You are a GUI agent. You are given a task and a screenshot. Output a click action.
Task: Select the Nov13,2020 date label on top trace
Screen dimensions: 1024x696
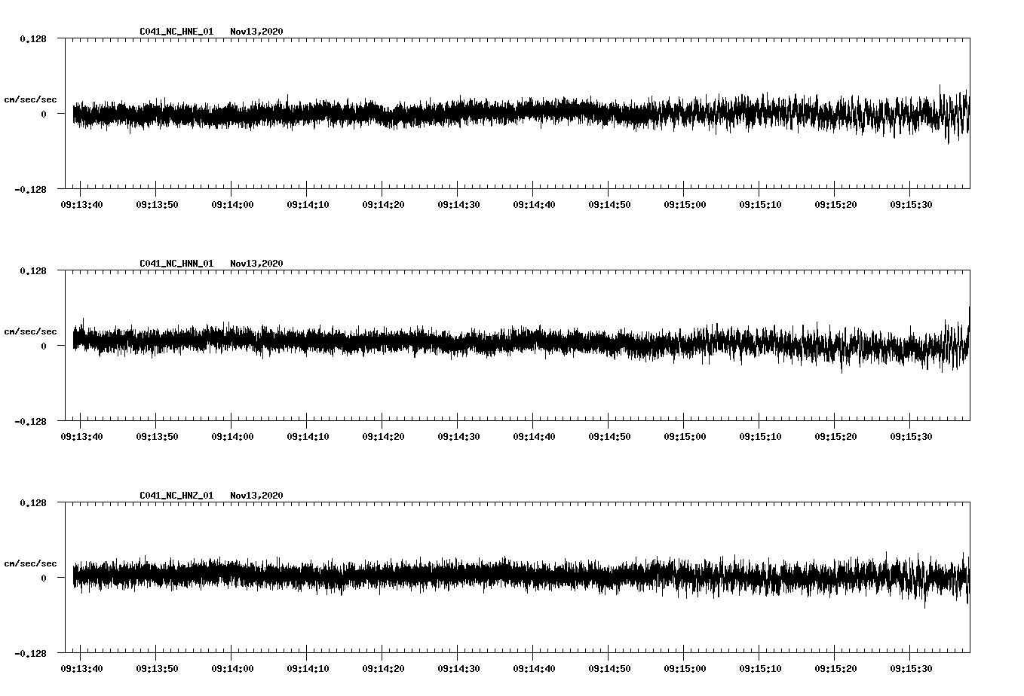click(257, 32)
